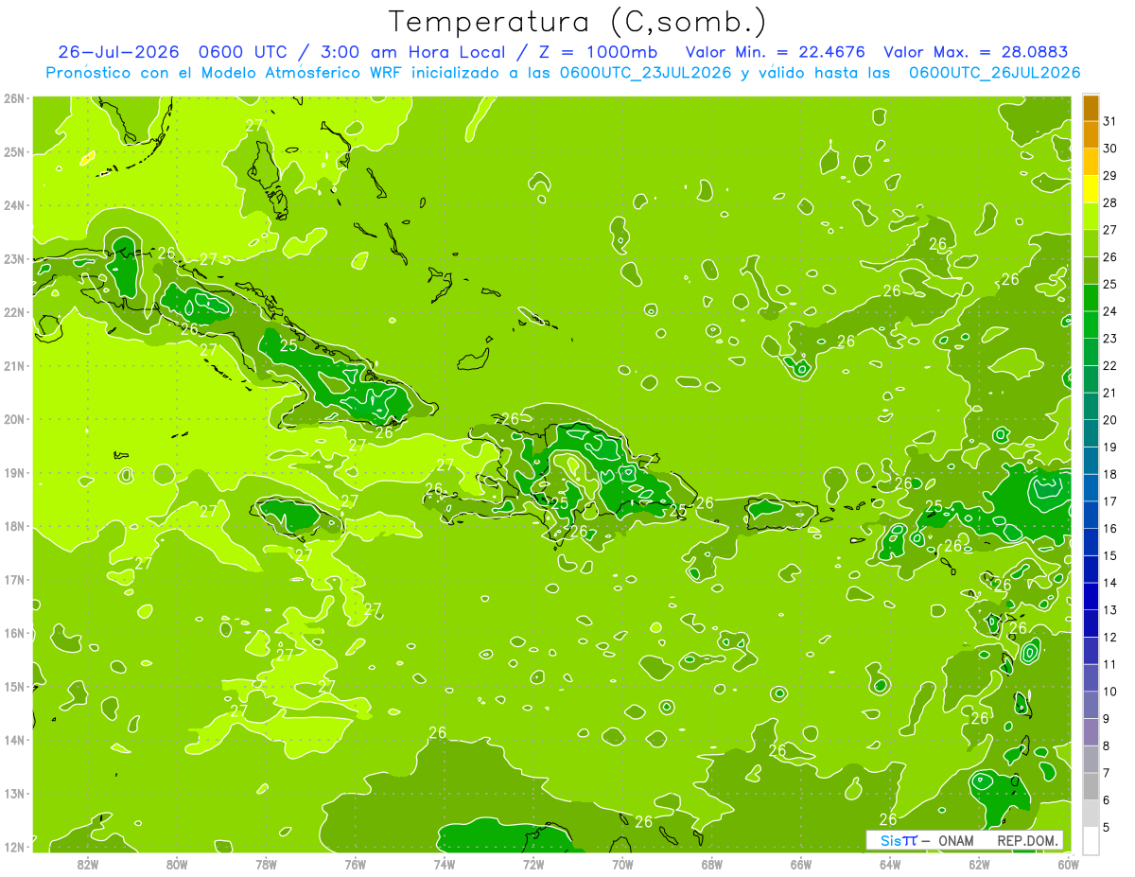Click the '78W' longitude axis label

click(x=266, y=864)
